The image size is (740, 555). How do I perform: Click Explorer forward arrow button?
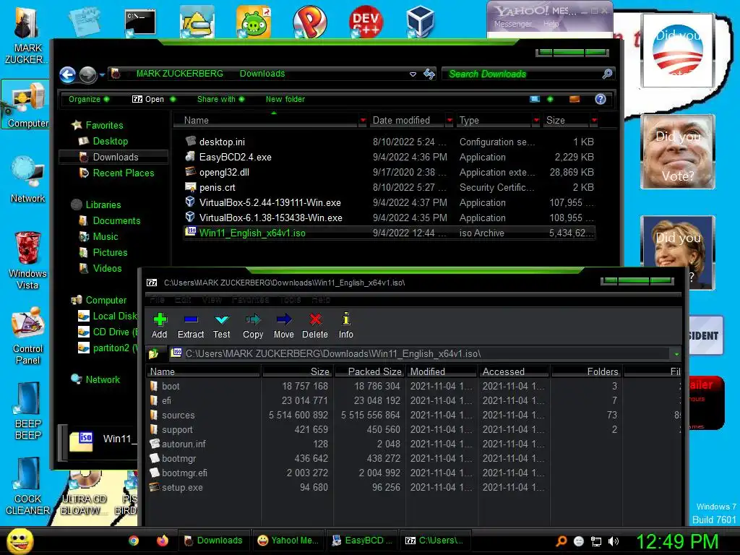87,74
